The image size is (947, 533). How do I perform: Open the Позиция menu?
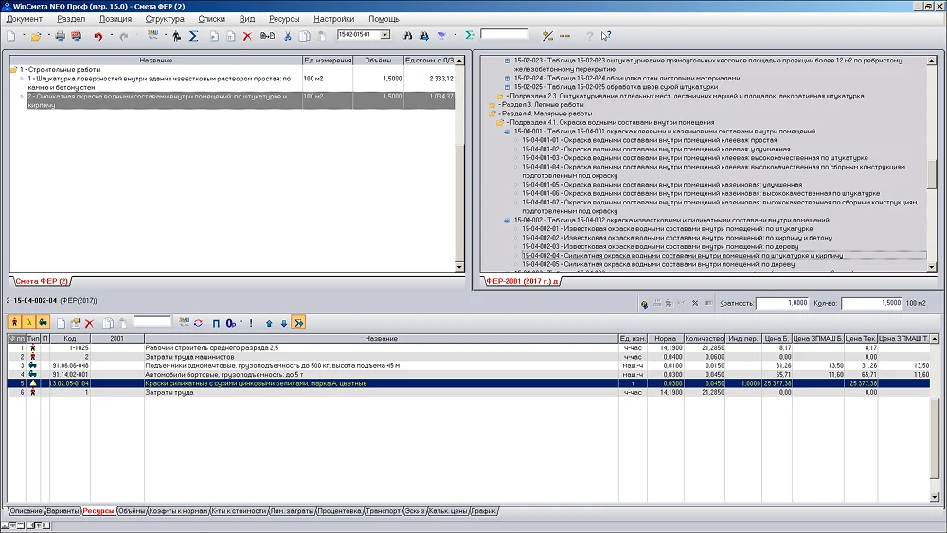[116, 19]
